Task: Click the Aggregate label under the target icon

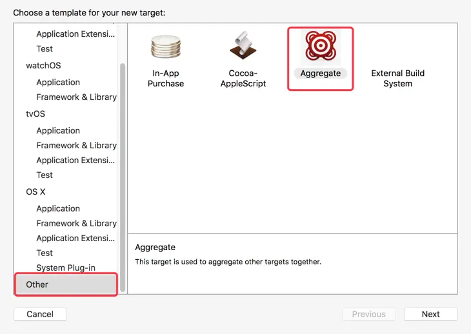Action: click(x=321, y=74)
